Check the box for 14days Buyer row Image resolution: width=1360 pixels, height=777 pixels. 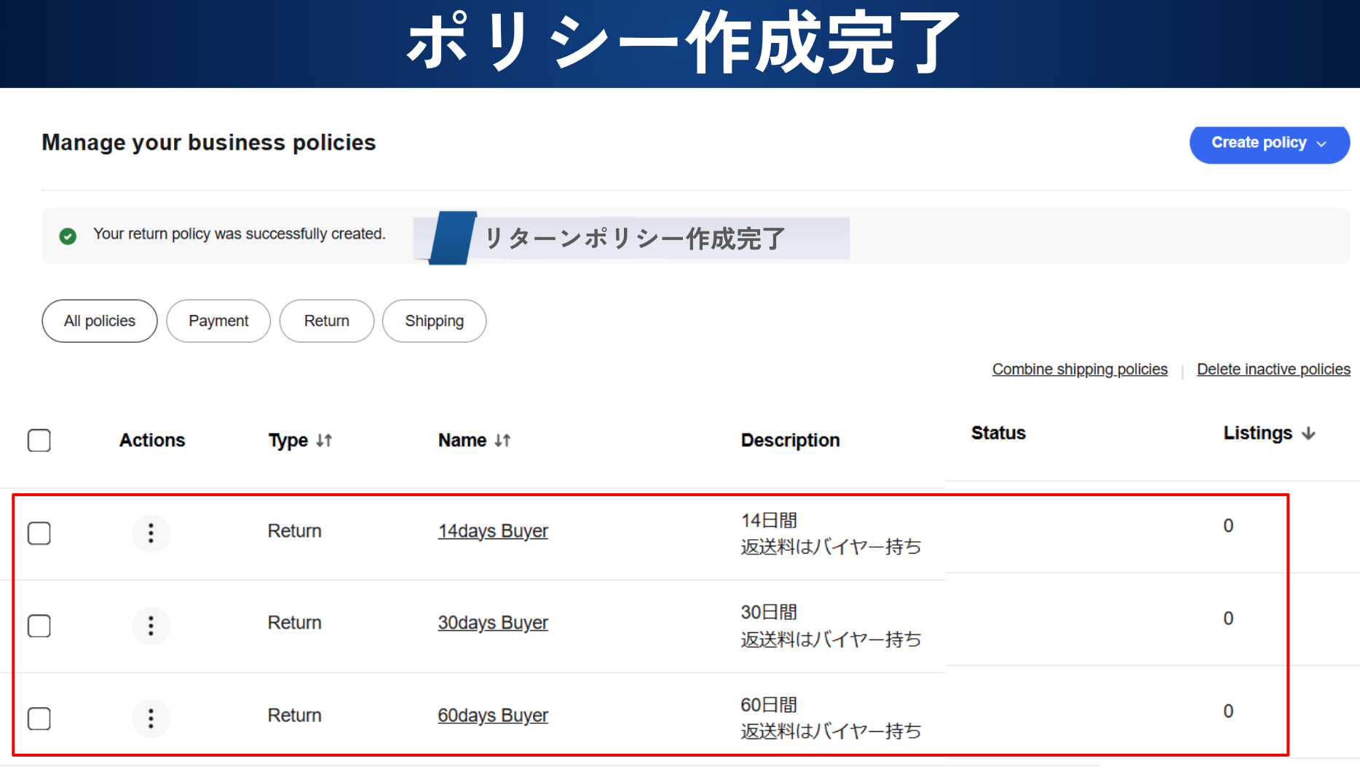point(39,533)
